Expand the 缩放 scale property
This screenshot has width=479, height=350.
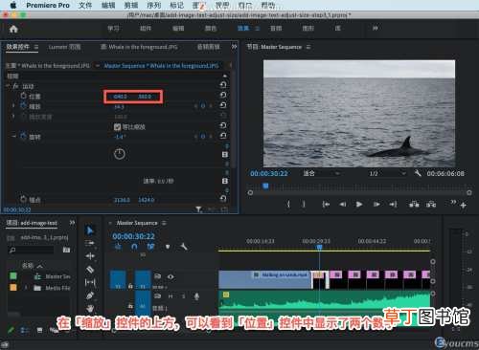pyautogui.click(x=13, y=105)
